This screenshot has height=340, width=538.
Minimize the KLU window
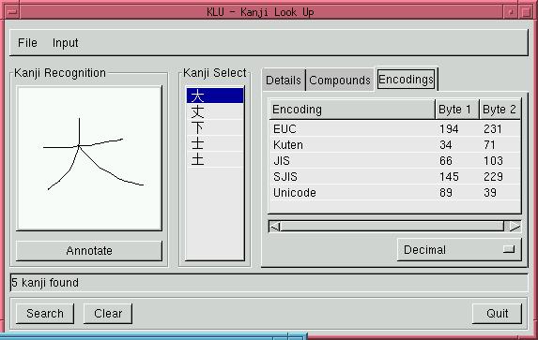click(511, 12)
